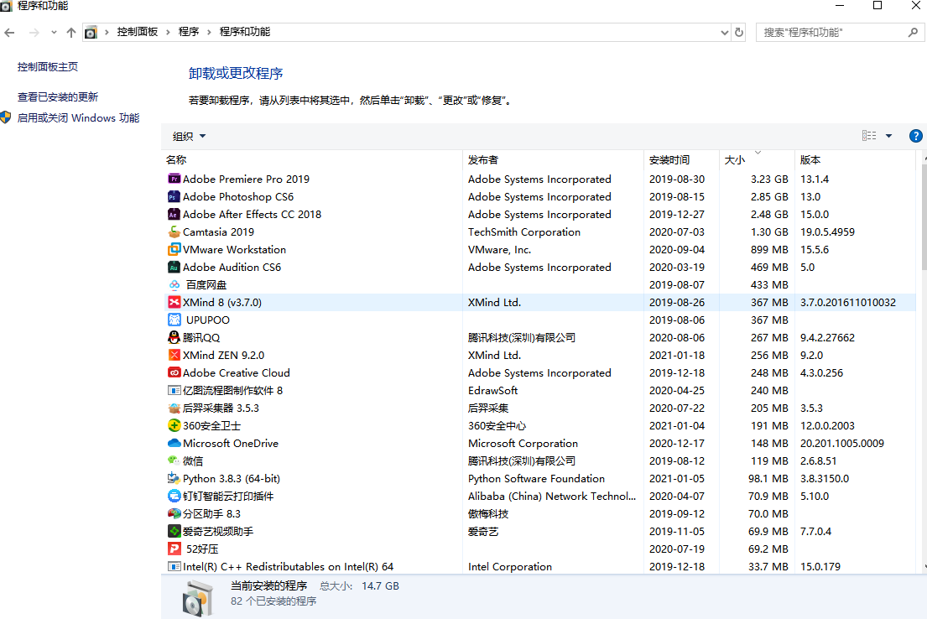Select the 爱奇艺视频助手 icon
Image resolution: width=927 pixels, height=619 pixels.
click(174, 531)
